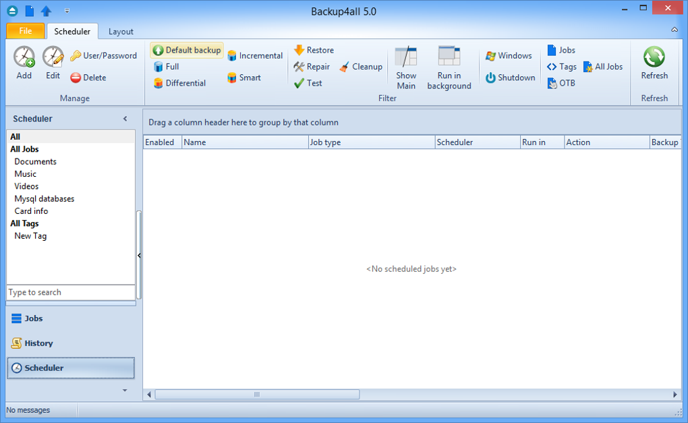
Task: Sort by the Scheduler column header
Action: pos(478,142)
